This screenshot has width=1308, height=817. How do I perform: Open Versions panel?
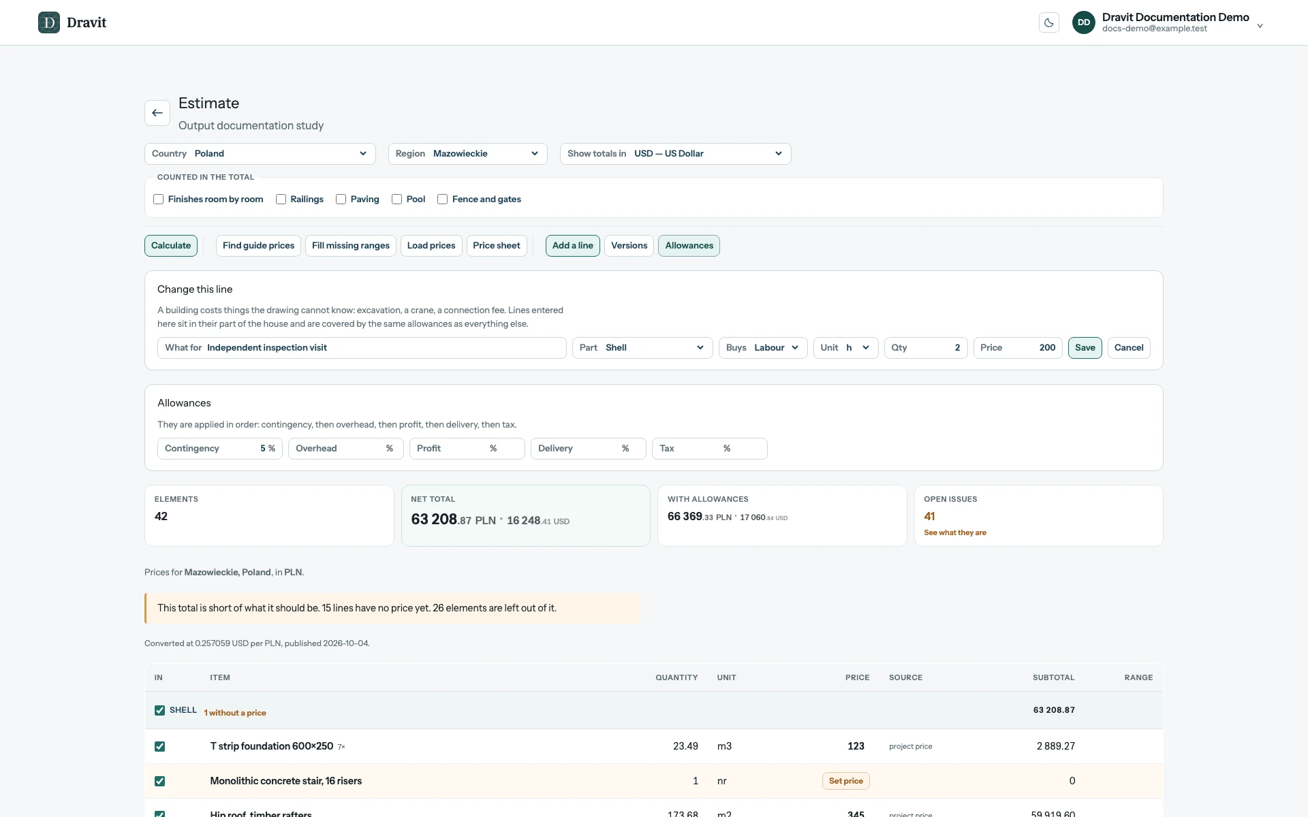click(x=629, y=246)
